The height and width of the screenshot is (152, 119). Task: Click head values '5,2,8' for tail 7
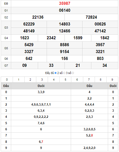click(89, 135)
